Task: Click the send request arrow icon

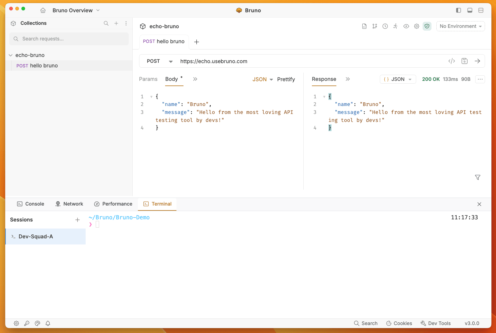Action: 477,61
